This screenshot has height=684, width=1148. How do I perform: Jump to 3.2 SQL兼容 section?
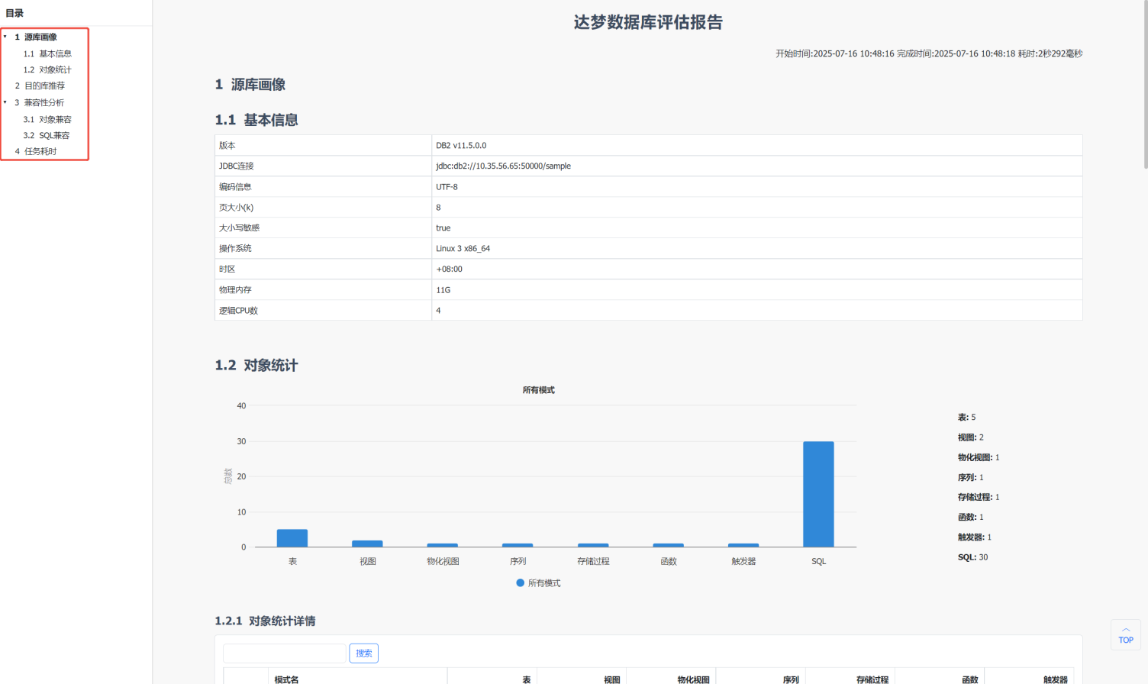click(47, 135)
